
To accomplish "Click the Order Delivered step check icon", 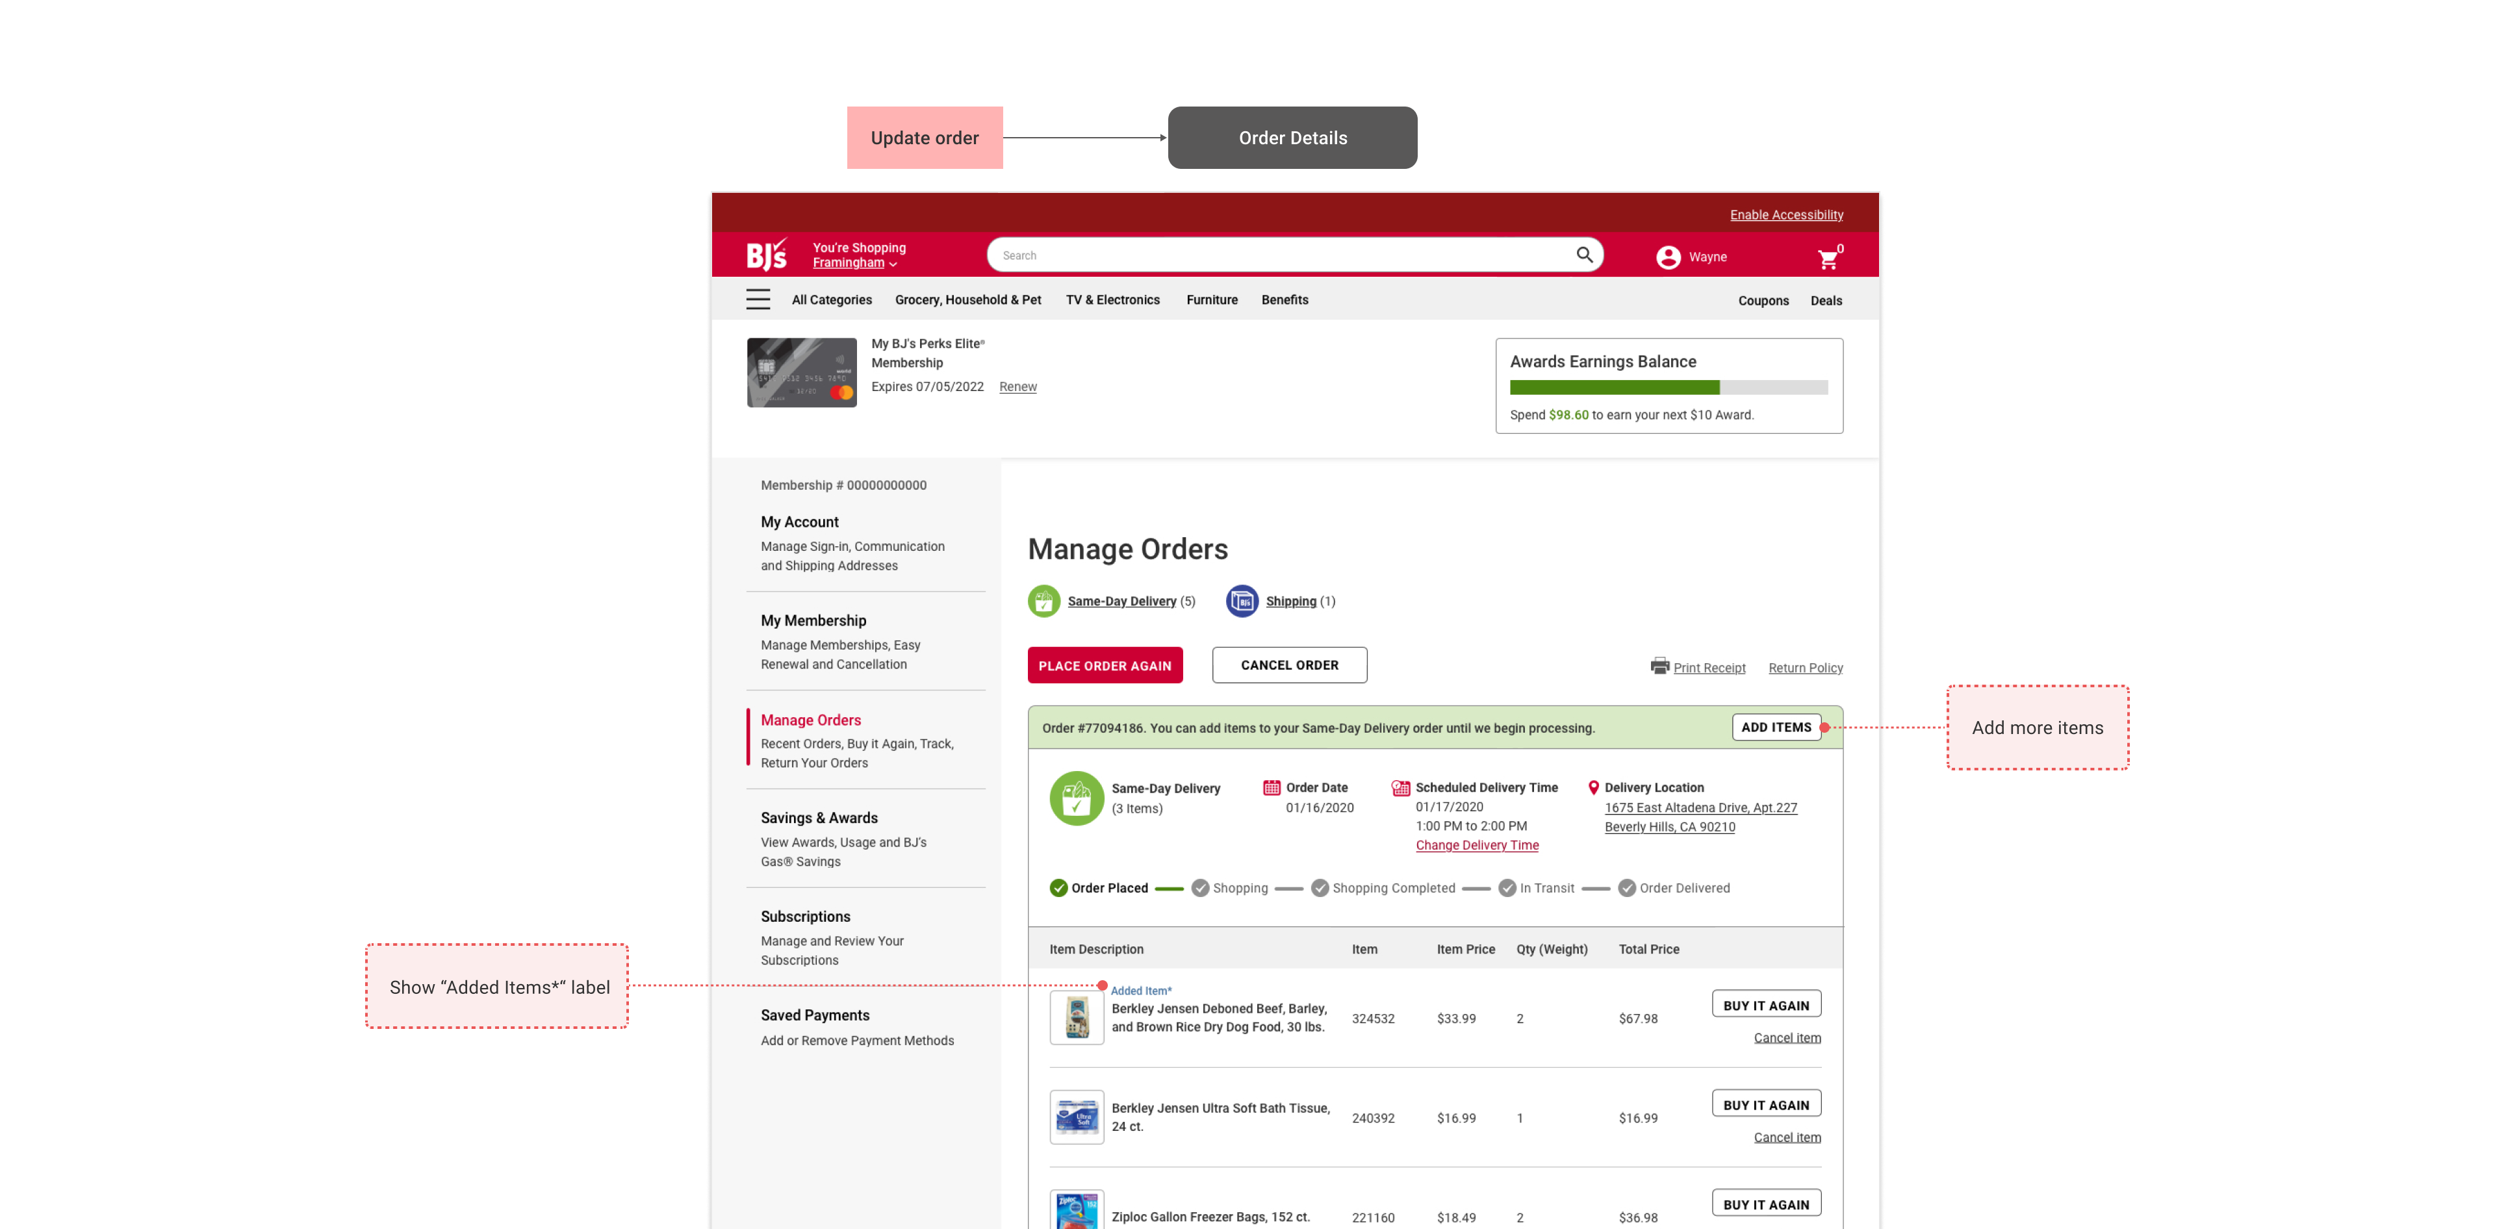I will pyautogui.click(x=1627, y=888).
